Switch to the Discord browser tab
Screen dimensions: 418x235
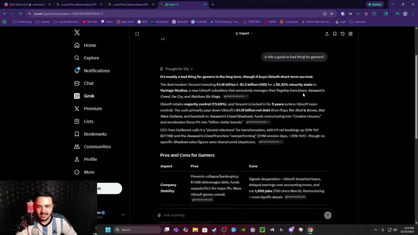(x=27, y=5)
